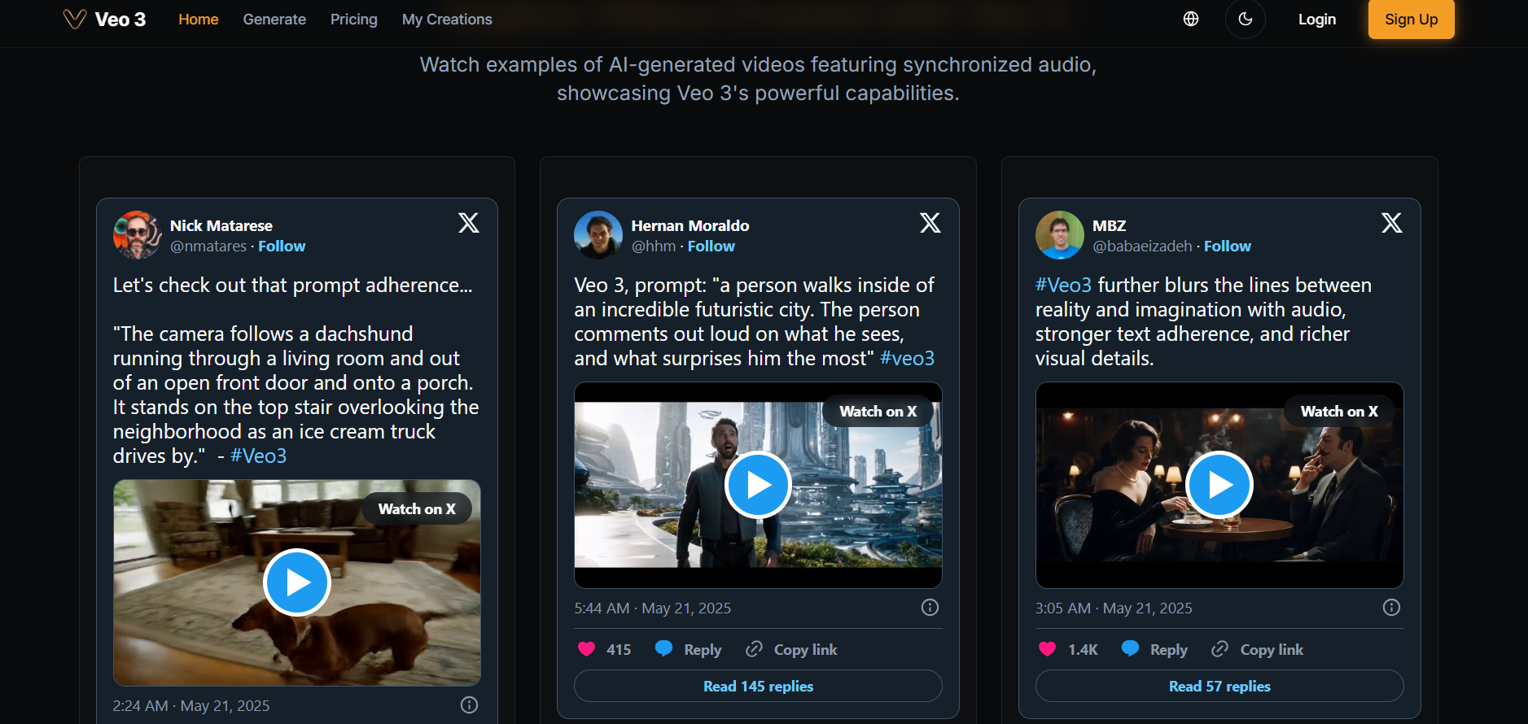Click the Nick Matarese name
The width and height of the screenshot is (1528, 724).
221,225
